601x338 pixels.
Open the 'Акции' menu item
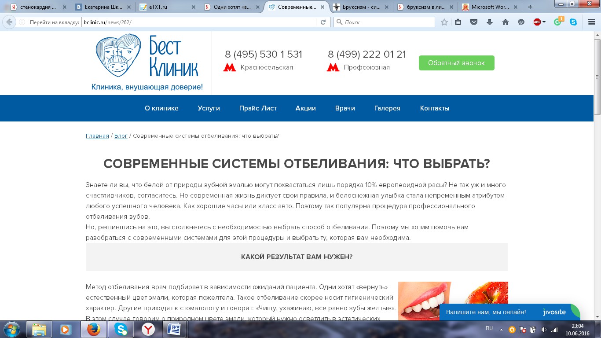click(x=306, y=108)
